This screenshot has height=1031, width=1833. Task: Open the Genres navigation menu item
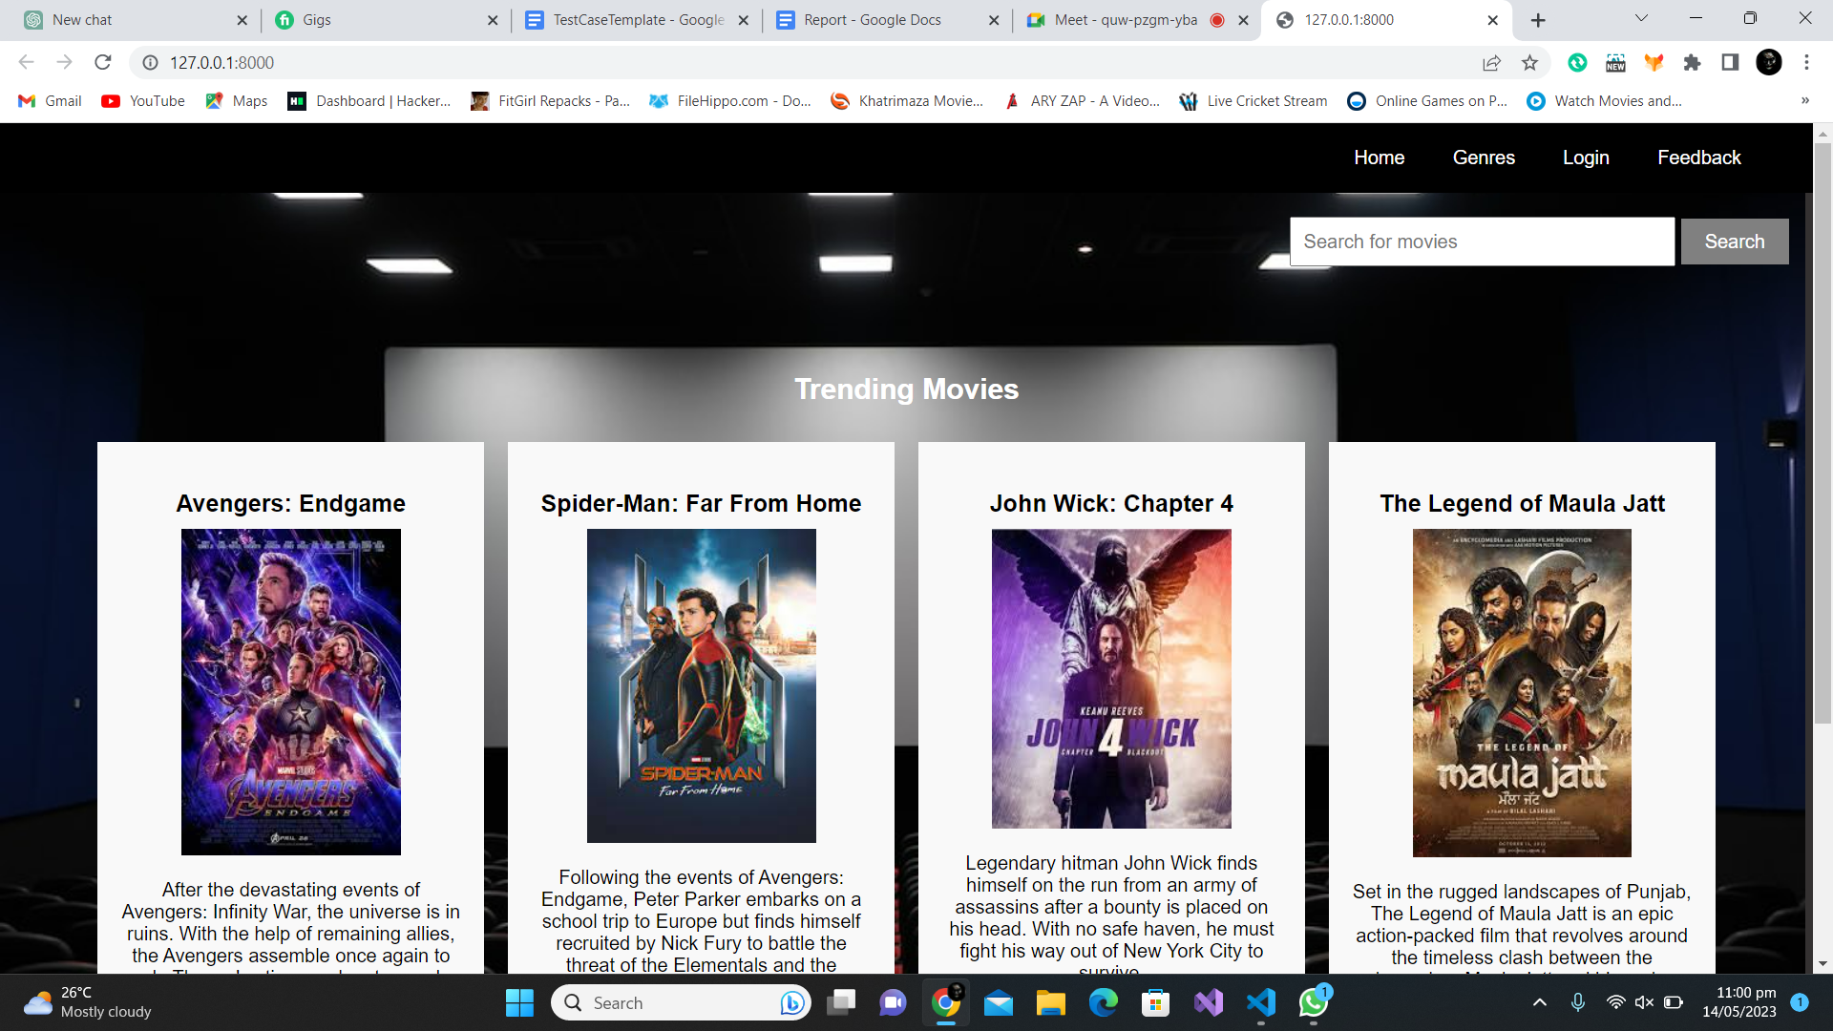1484,158
